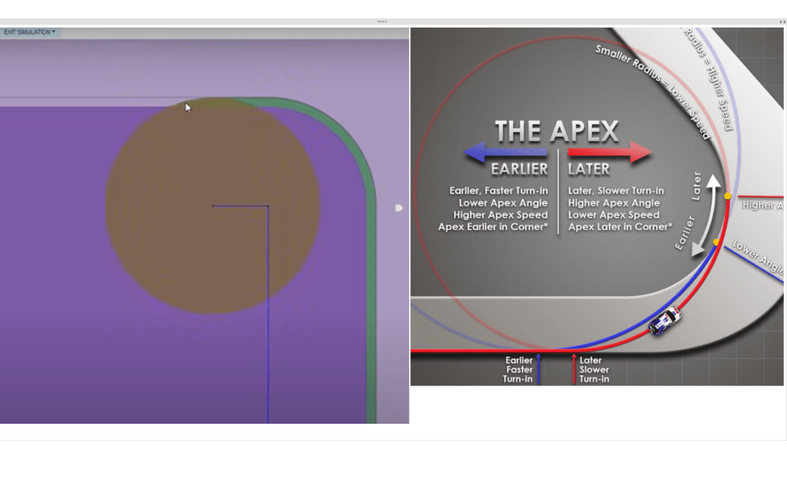The width and height of the screenshot is (787, 486).
Task: Click THE APEX heading text
Action: [556, 131]
